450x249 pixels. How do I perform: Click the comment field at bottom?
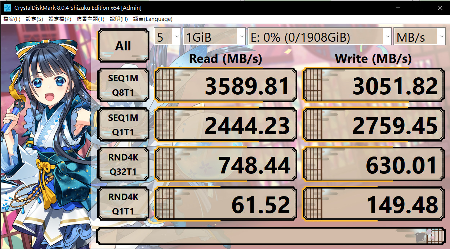coord(271,236)
